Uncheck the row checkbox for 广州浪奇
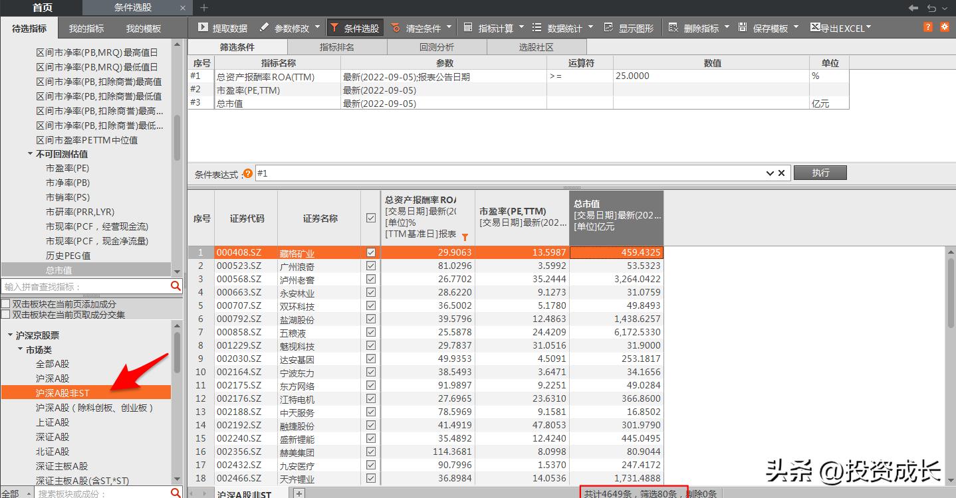The width and height of the screenshot is (956, 498). [371, 266]
